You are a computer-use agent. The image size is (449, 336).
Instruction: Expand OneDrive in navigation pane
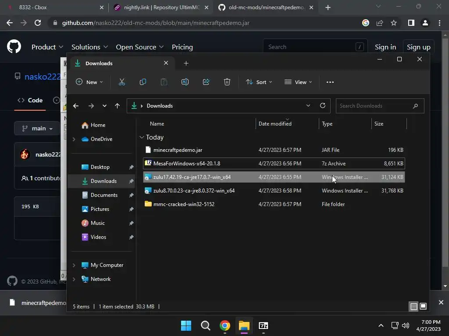pyautogui.click(x=74, y=139)
